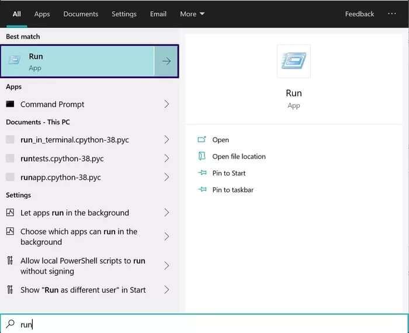This screenshot has width=409, height=333.
Task: Click Open in the Run preview pane
Action: [x=220, y=140]
